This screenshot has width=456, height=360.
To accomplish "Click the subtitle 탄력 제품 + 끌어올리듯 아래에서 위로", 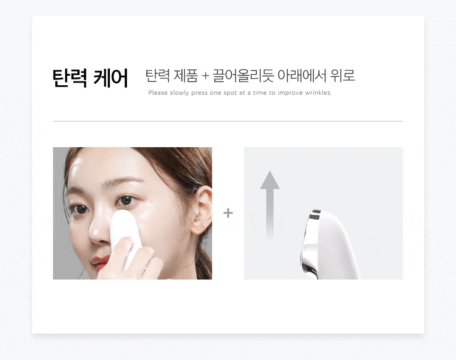I will [x=250, y=76].
